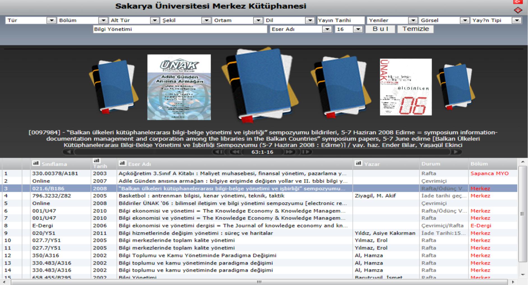Click the Yayın Tarihi input field

[x=341, y=20]
